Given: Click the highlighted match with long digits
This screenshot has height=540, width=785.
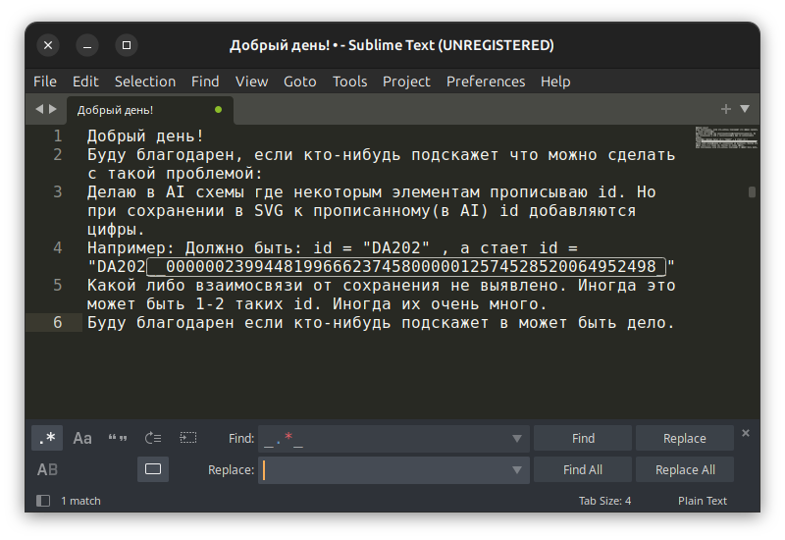Looking at the screenshot, I should point(406,266).
